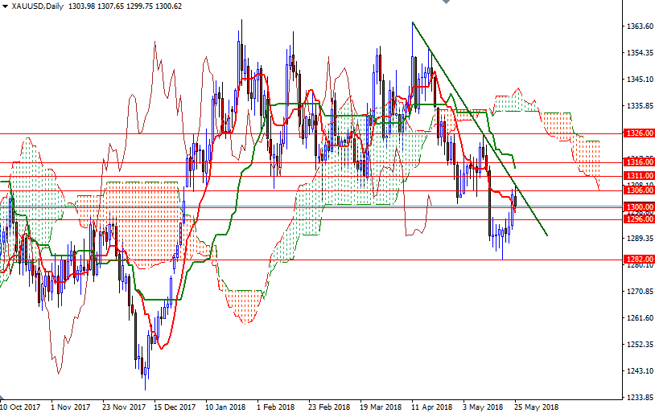Click the 1300.00 current price label

(639, 207)
